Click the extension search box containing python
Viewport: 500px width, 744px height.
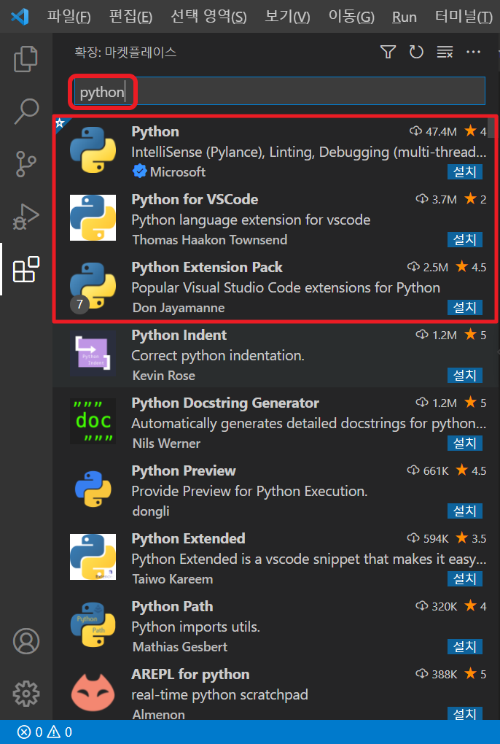tap(280, 91)
